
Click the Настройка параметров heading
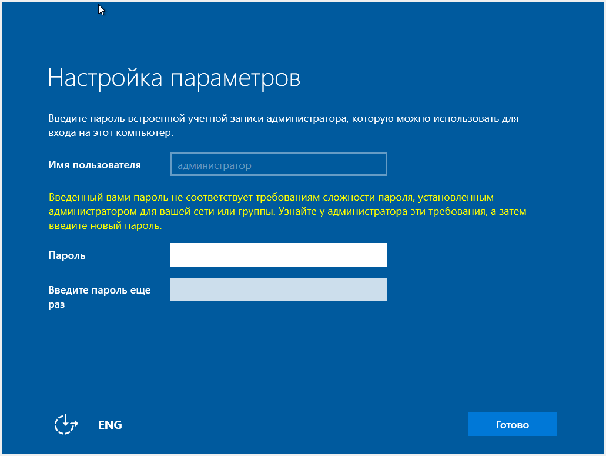point(174,78)
